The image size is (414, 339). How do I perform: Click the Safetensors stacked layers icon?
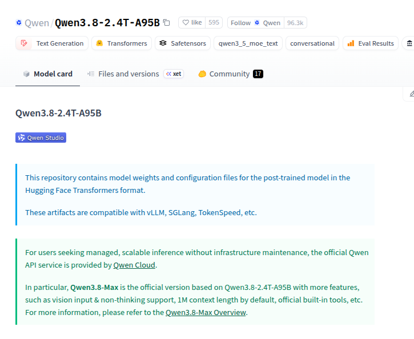(163, 43)
